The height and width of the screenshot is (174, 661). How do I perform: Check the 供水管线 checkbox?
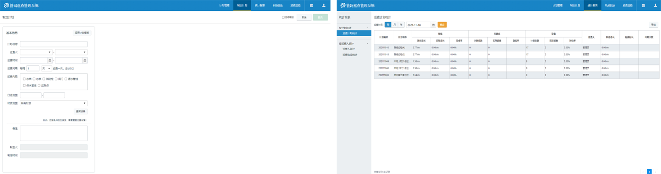(24, 86)
